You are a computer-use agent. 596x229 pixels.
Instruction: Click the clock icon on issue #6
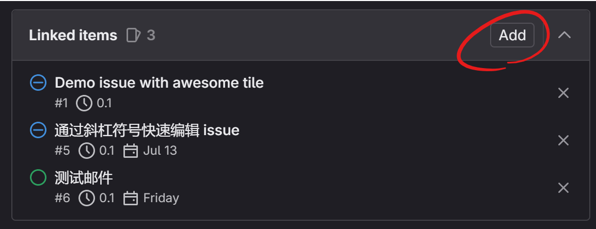[x=87, y=198]
